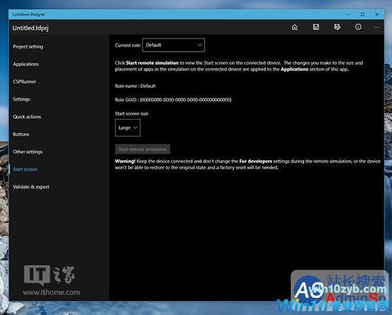Open the info icon in the toolbar
Image resolution: width=392 pixels, height=315 pixels.
(357, 27)
